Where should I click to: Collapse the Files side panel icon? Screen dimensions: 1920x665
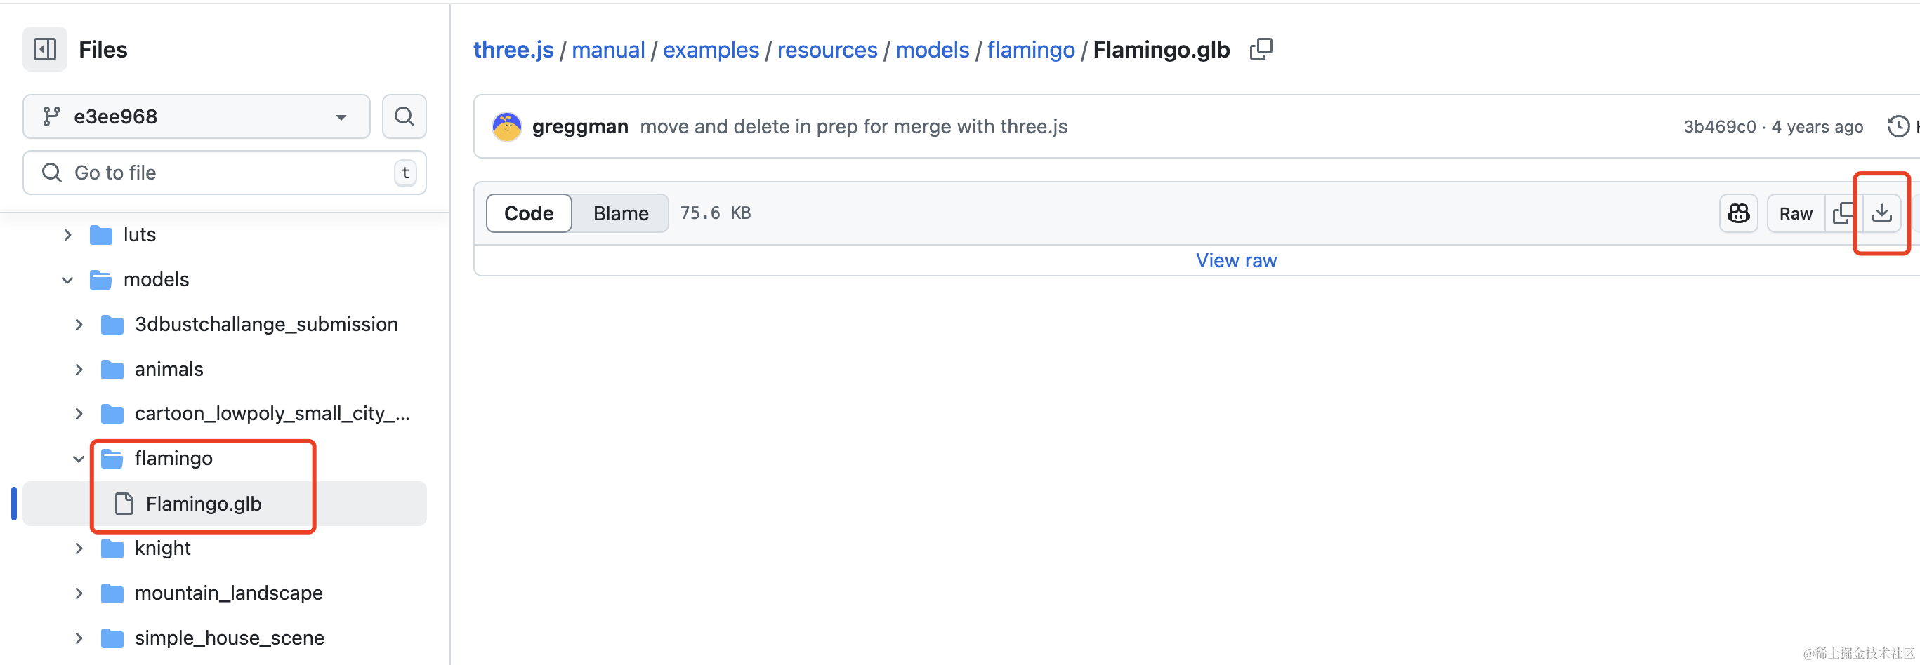point(45,49)
